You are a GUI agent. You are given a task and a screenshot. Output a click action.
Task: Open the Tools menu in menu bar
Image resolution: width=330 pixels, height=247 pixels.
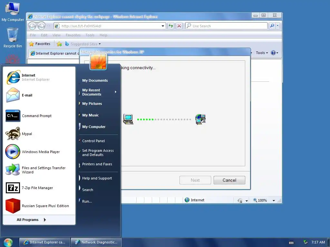[90, 35]
